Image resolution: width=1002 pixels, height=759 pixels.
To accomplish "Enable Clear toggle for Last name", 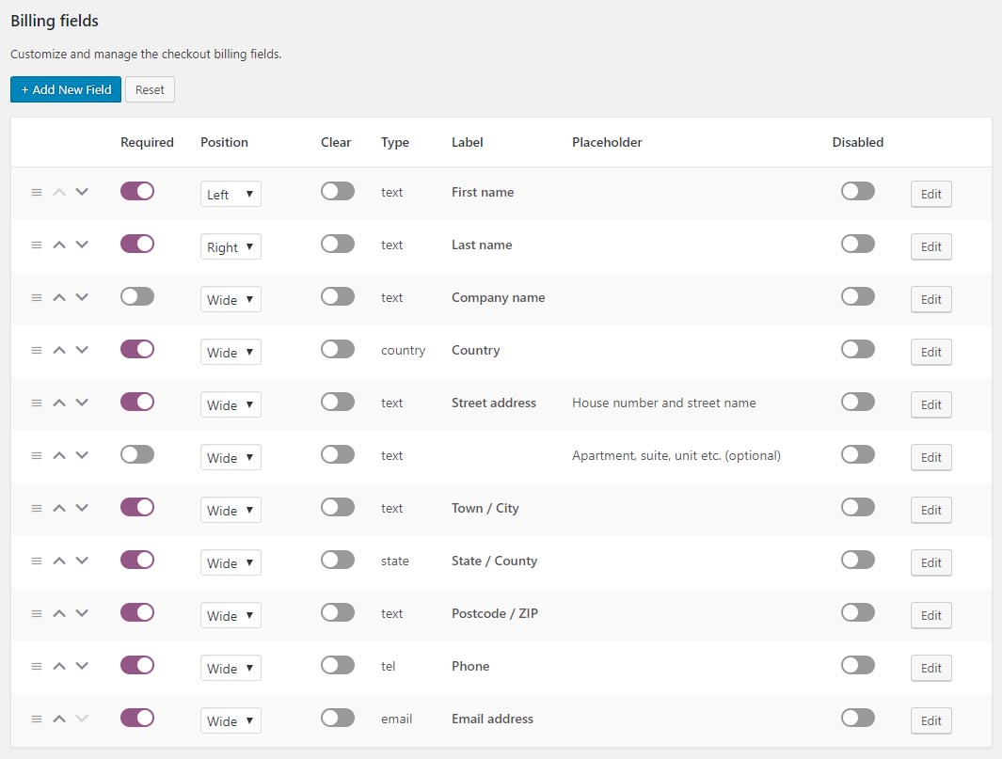I will (x=338, y=244).
